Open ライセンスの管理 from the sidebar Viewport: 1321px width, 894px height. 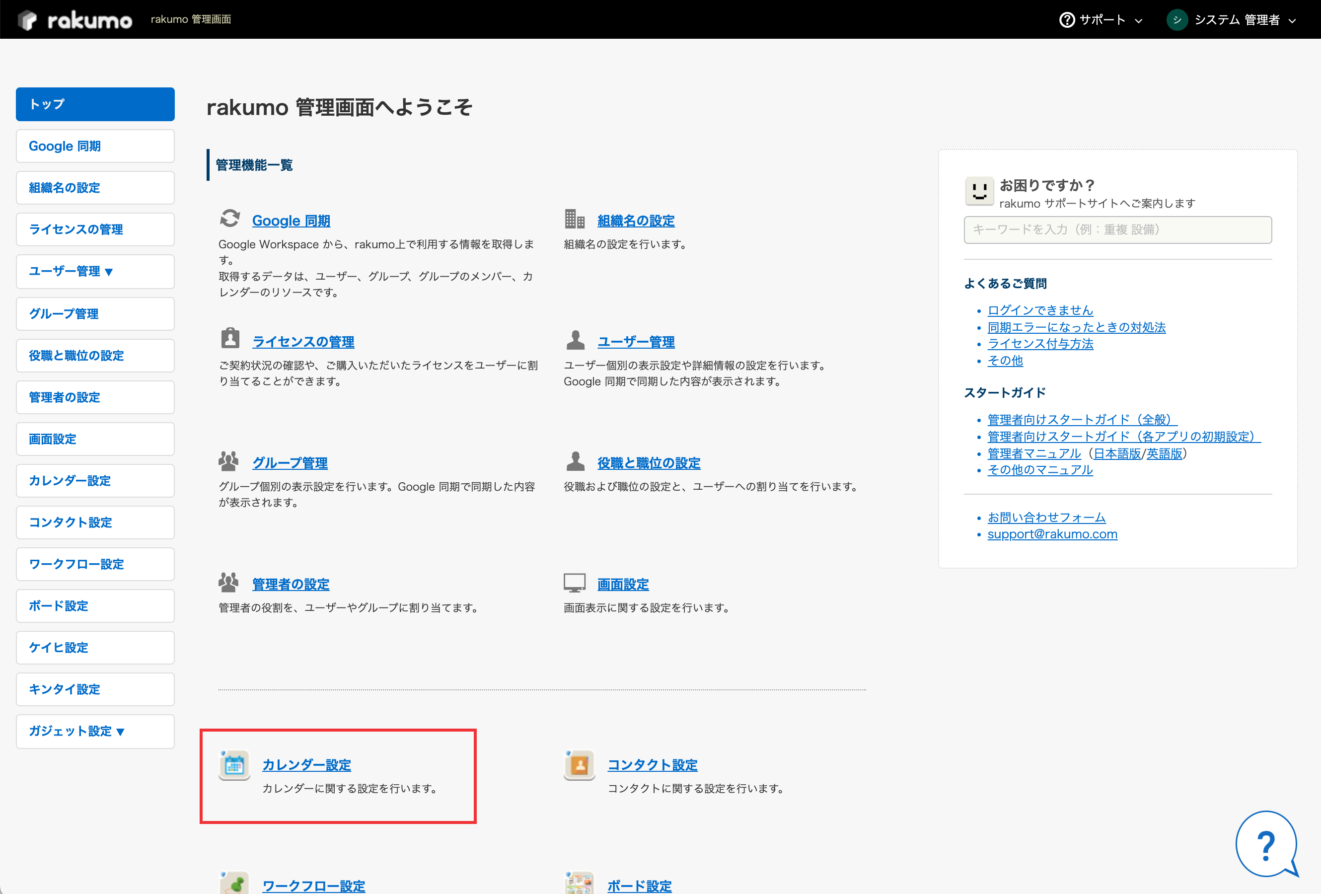click(x=95, y=229)
